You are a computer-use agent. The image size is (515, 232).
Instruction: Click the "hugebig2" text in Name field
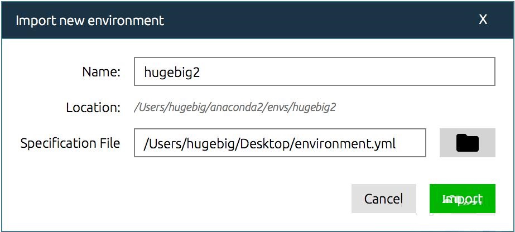point(172,72)
